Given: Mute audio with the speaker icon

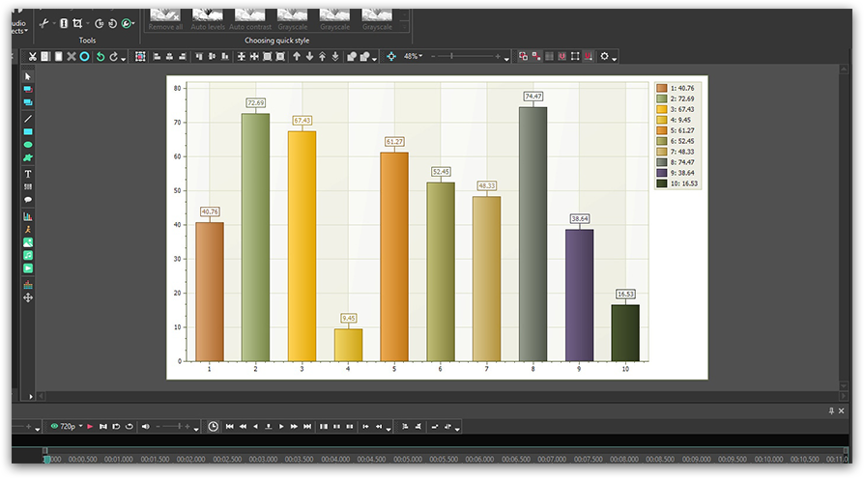Looking at the screenshot, I should coord(146,426).
